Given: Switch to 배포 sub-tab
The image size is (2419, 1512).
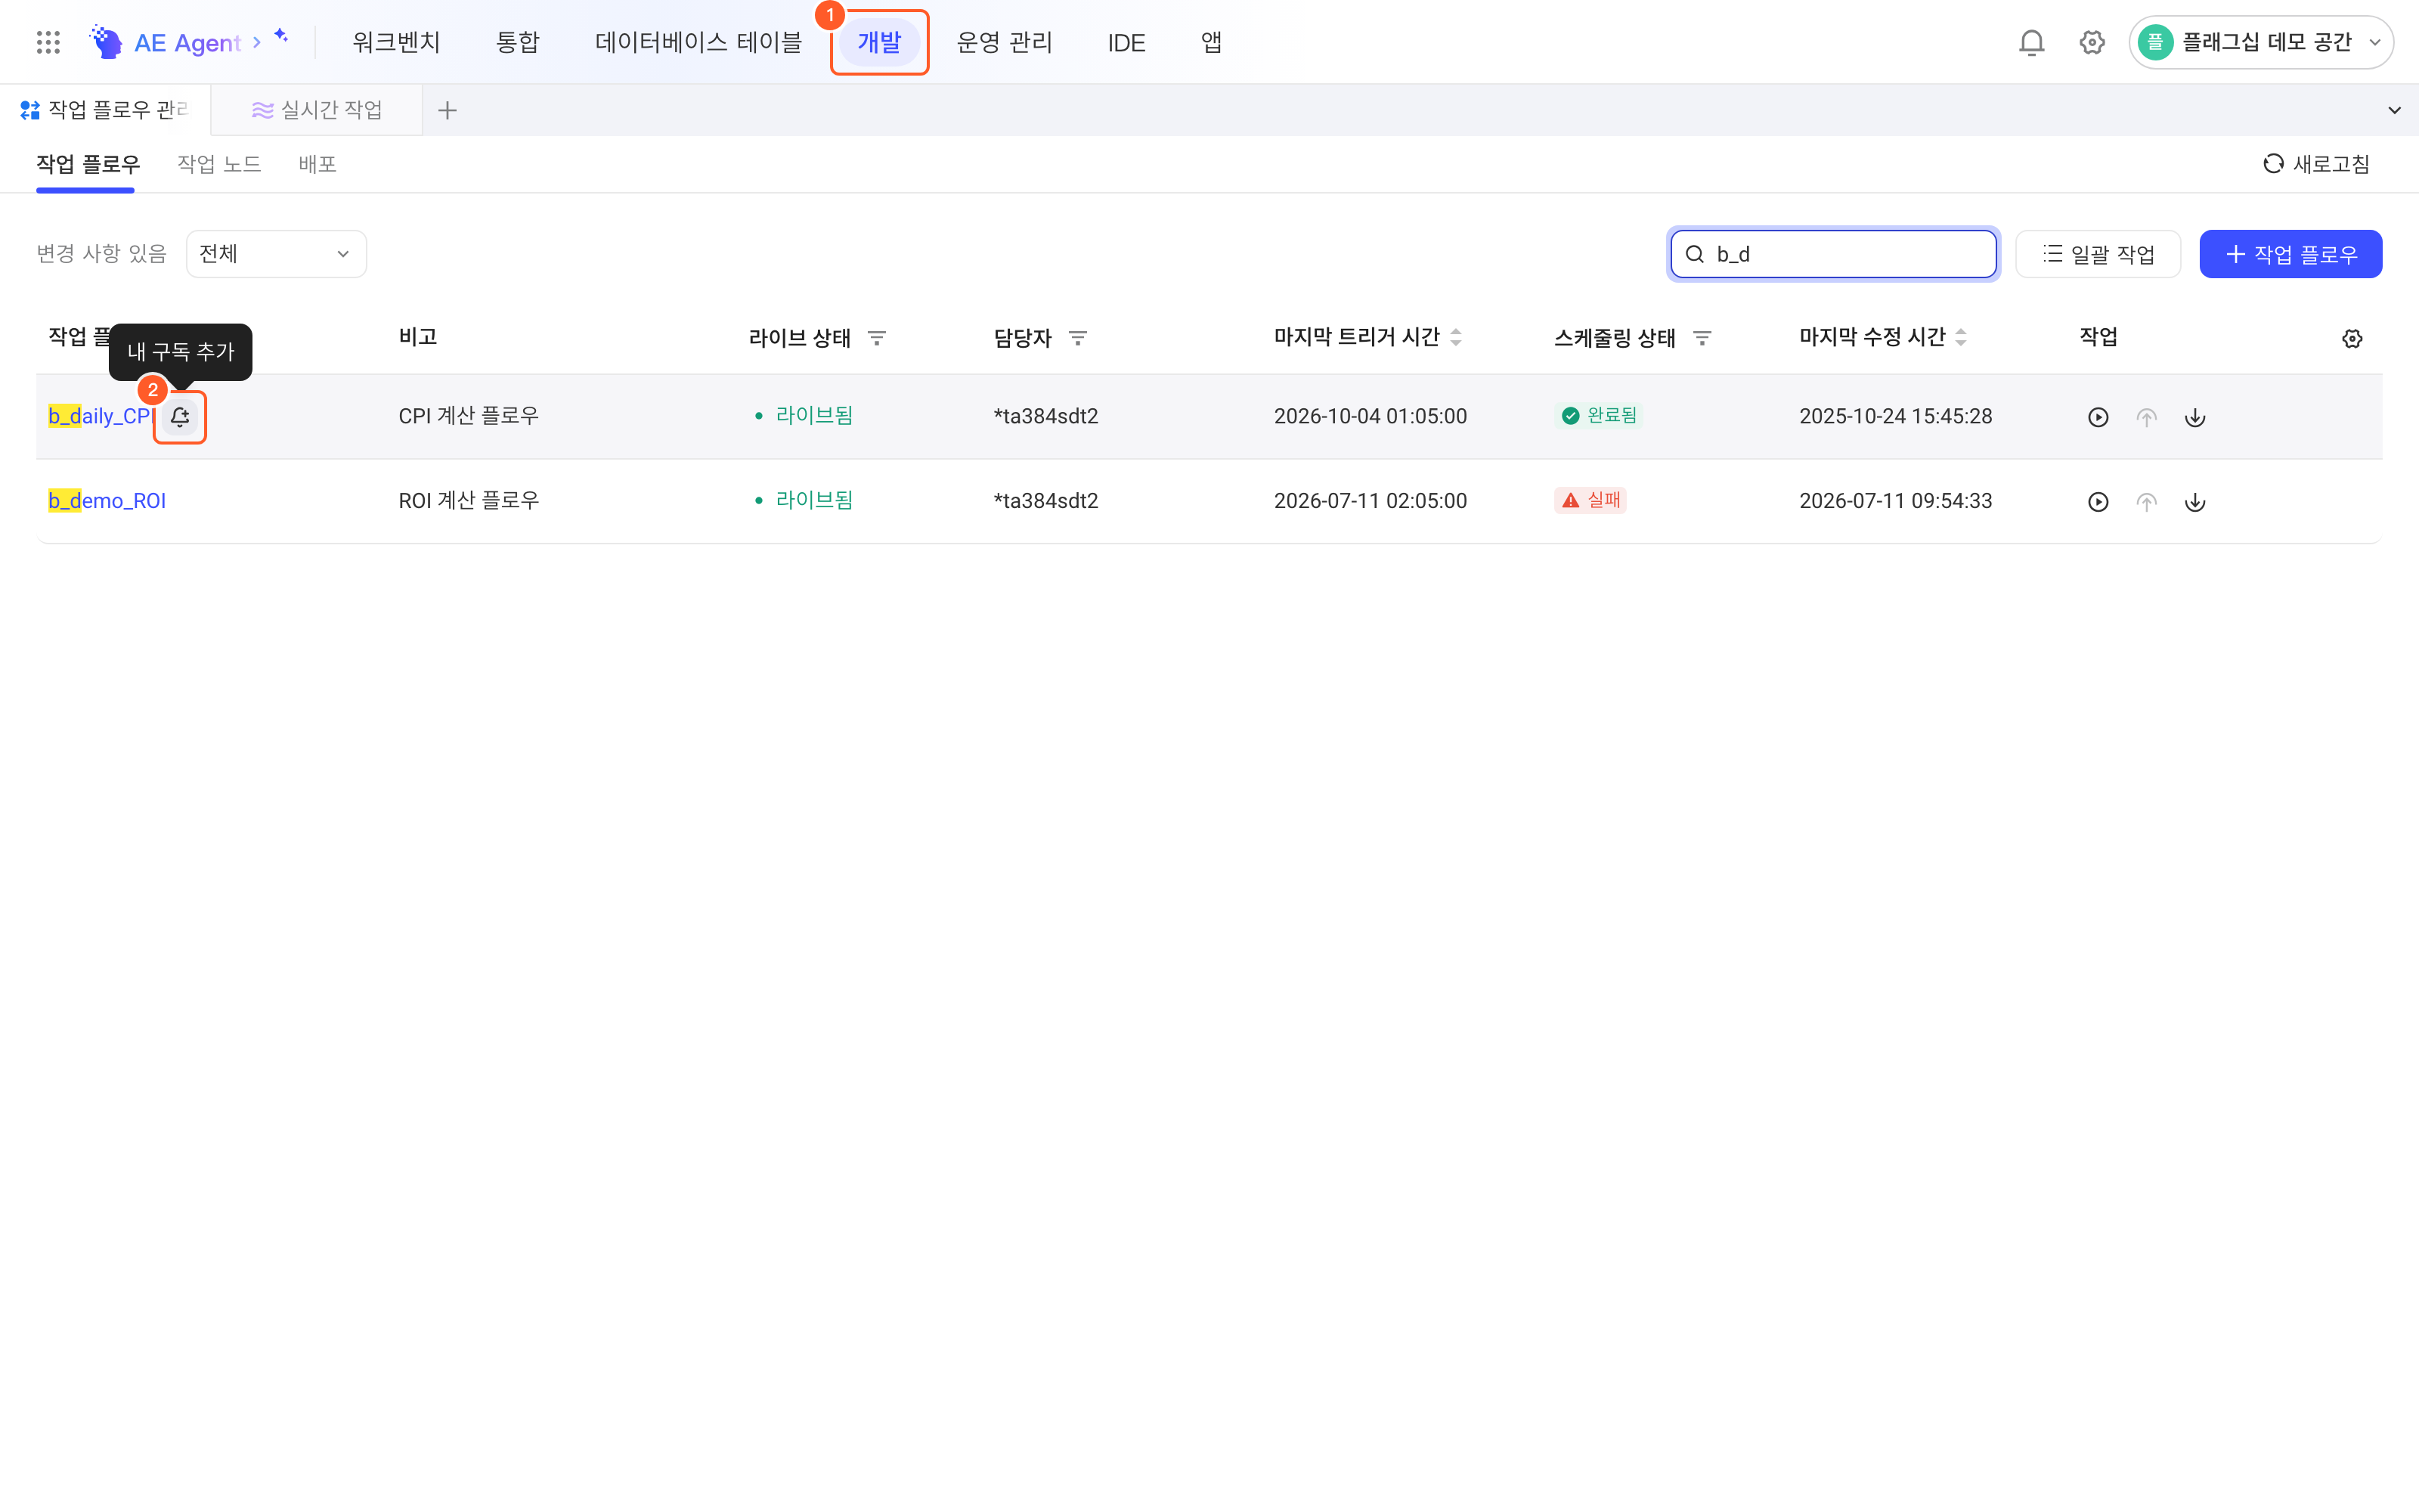Looking at the screenshot, I should pyautogui.click(x=317, y=164).
